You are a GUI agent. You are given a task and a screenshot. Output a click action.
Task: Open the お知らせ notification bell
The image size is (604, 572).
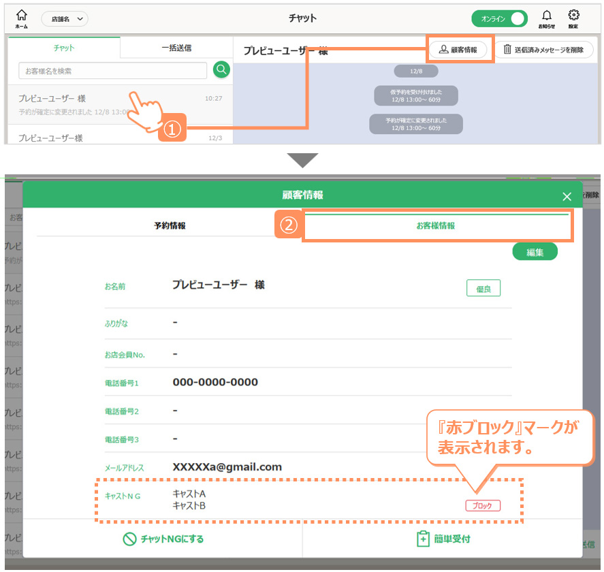click(546, 16)
